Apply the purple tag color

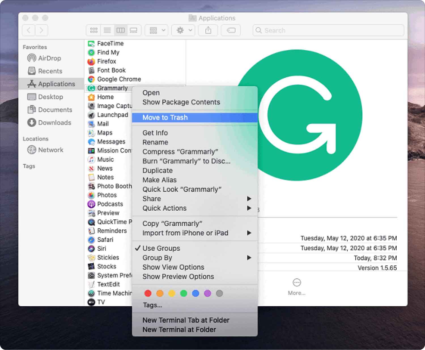(207, 293)
